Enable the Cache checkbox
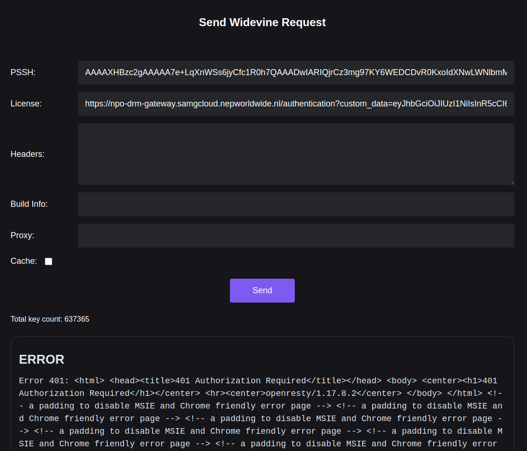 [x=49, y=261]
